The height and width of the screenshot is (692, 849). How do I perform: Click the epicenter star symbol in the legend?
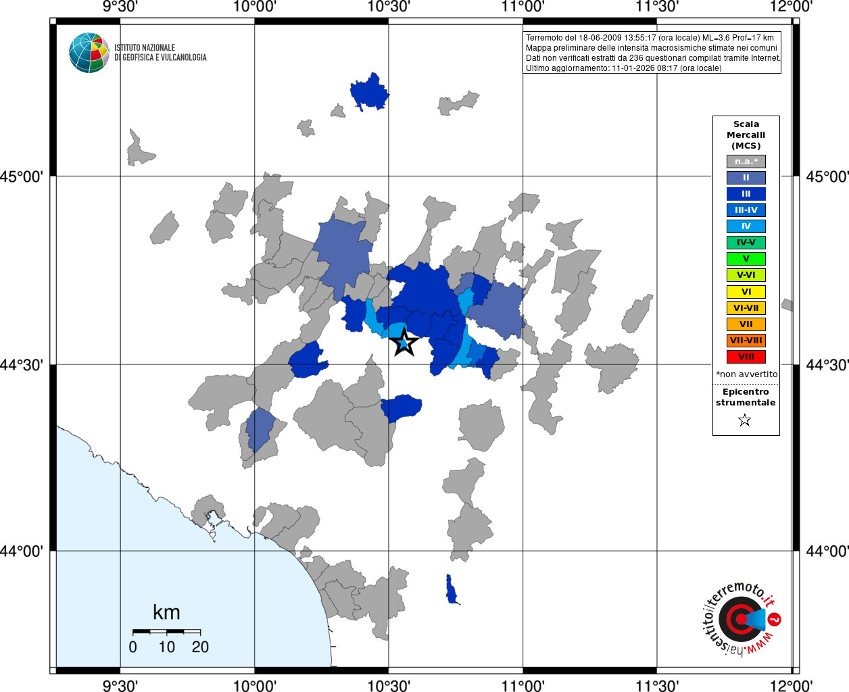tap(745, 420)
